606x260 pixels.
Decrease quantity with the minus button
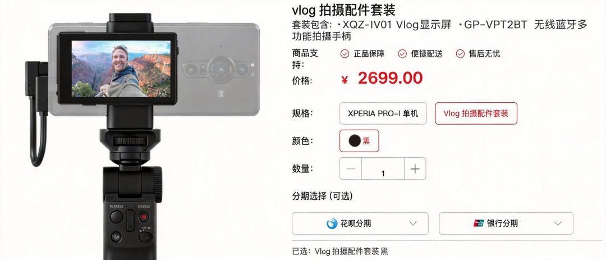pos(351,168)
